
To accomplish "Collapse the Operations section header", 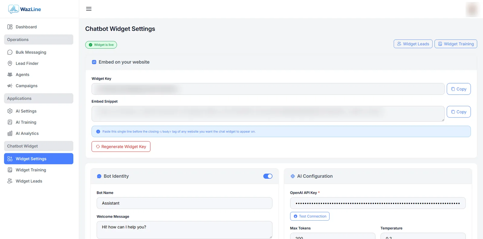I will [39, 40].
